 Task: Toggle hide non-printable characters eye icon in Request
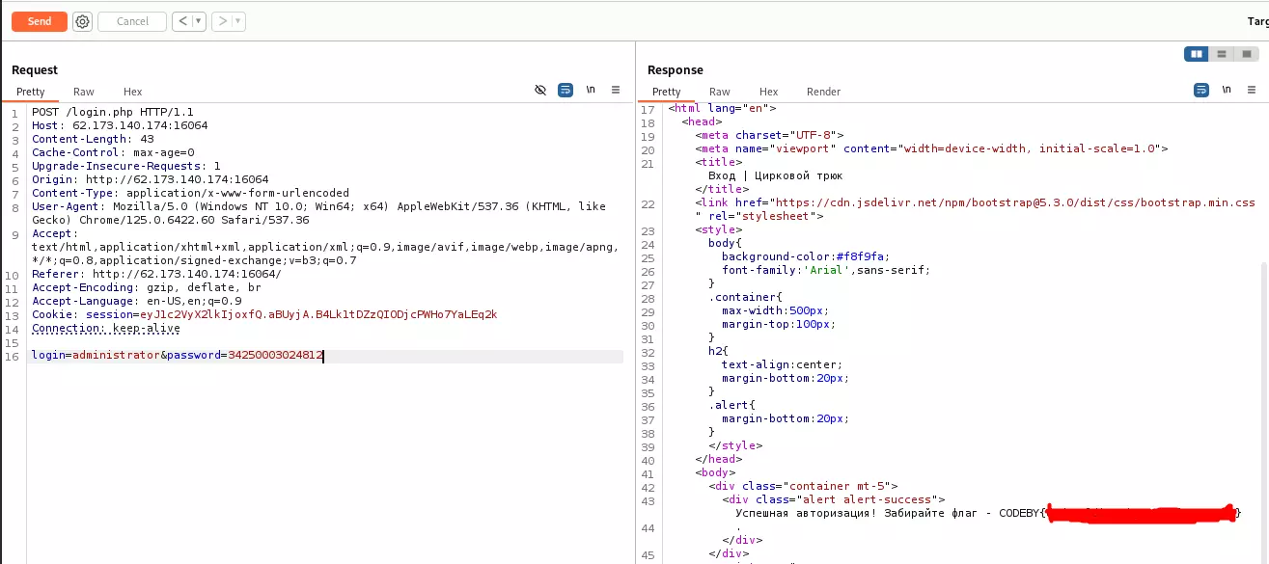point(540,90)
